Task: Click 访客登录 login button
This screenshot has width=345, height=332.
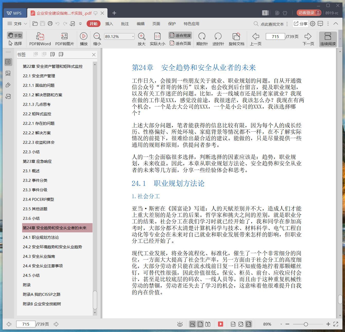Action: [x=309, y=13]
